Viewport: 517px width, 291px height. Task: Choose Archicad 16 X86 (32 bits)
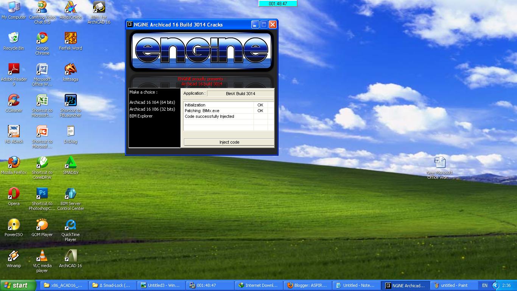pyautogui.click(x=152, y=109)
